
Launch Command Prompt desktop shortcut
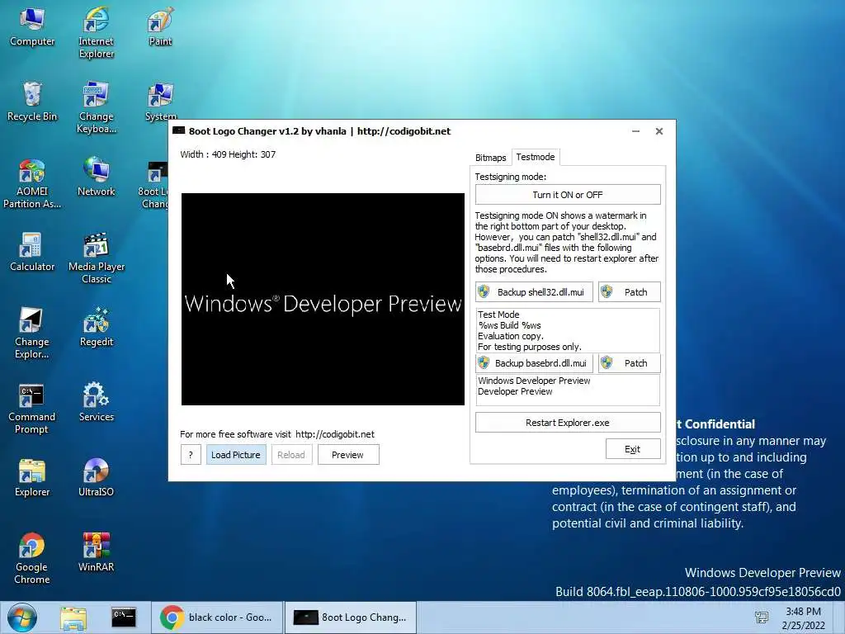32,408
